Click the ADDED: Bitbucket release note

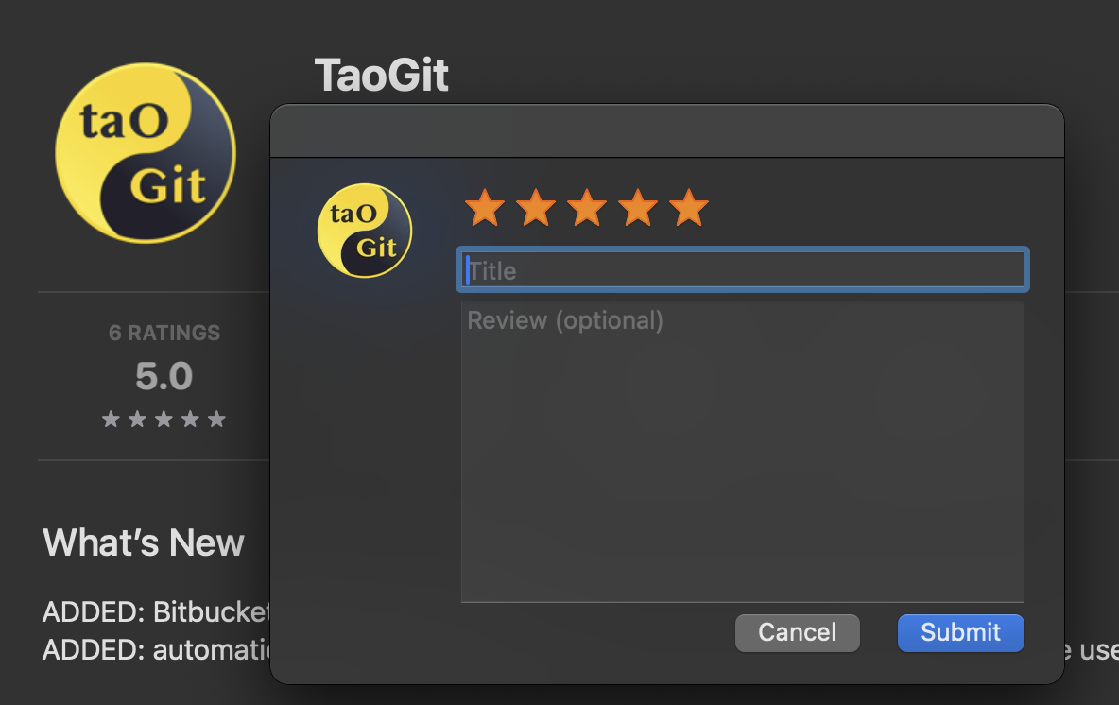click(156, 612)
